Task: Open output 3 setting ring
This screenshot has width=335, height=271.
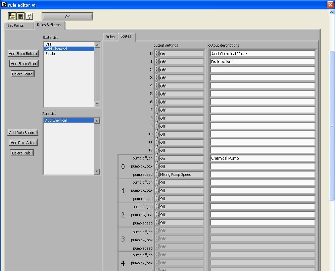Action: click(181, 78)
